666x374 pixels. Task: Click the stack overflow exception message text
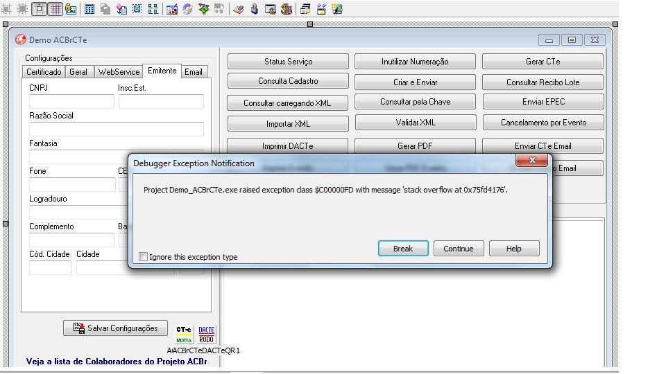click(325, 190)
